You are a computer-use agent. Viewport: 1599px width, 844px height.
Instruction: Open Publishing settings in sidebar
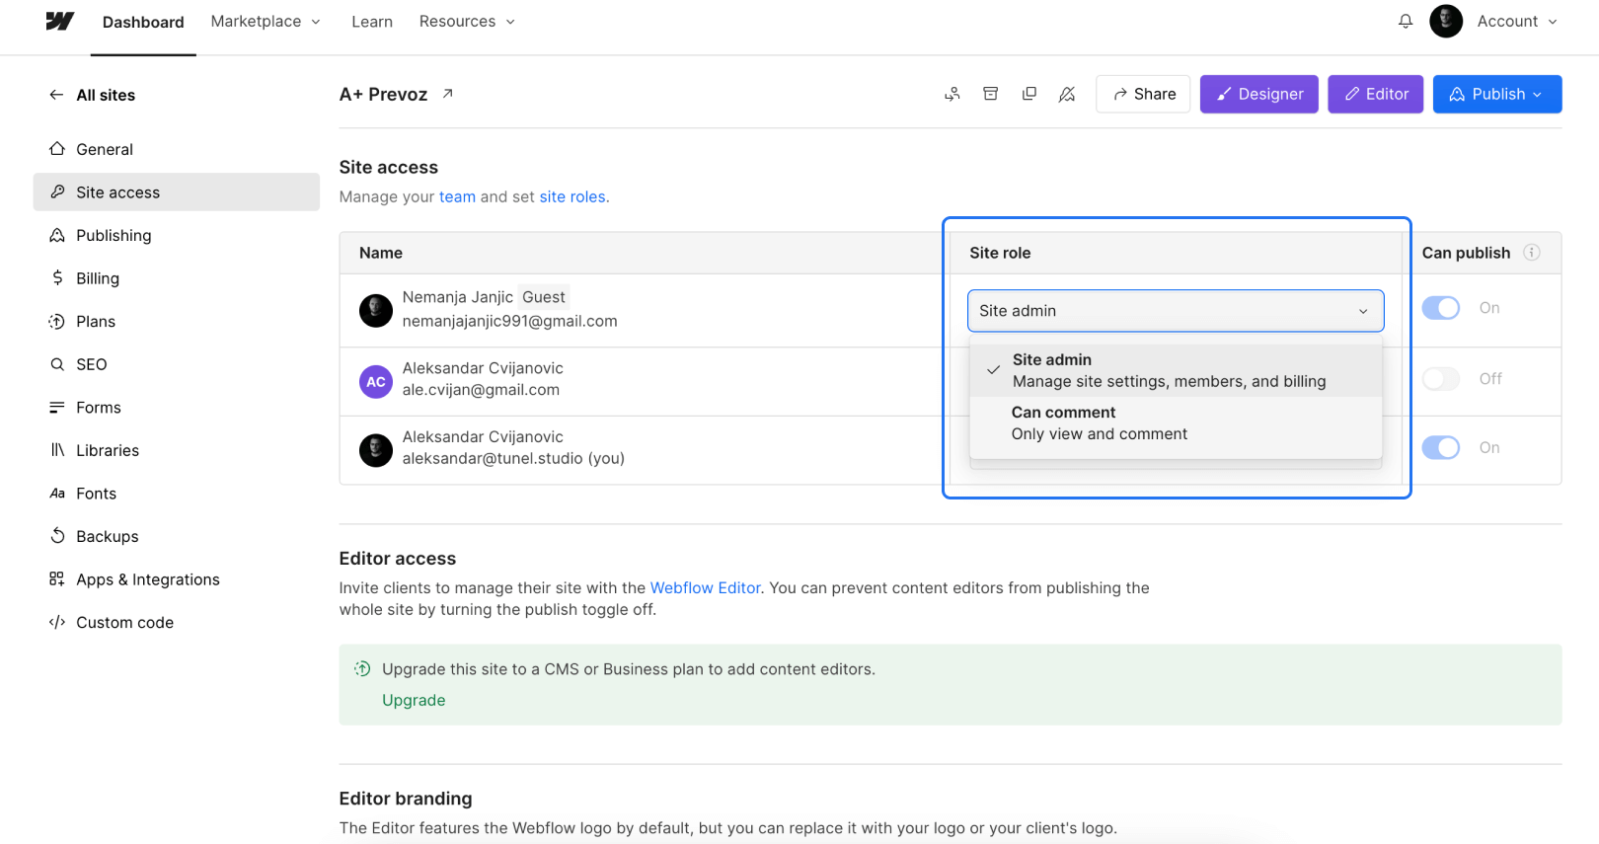point(177,235)
